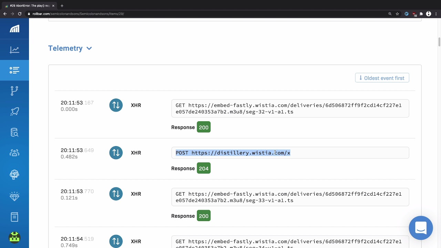The image size is (441, 248).
Task: Open the Docs notebook icon in sidebar
Action: [x=14, y=217]
